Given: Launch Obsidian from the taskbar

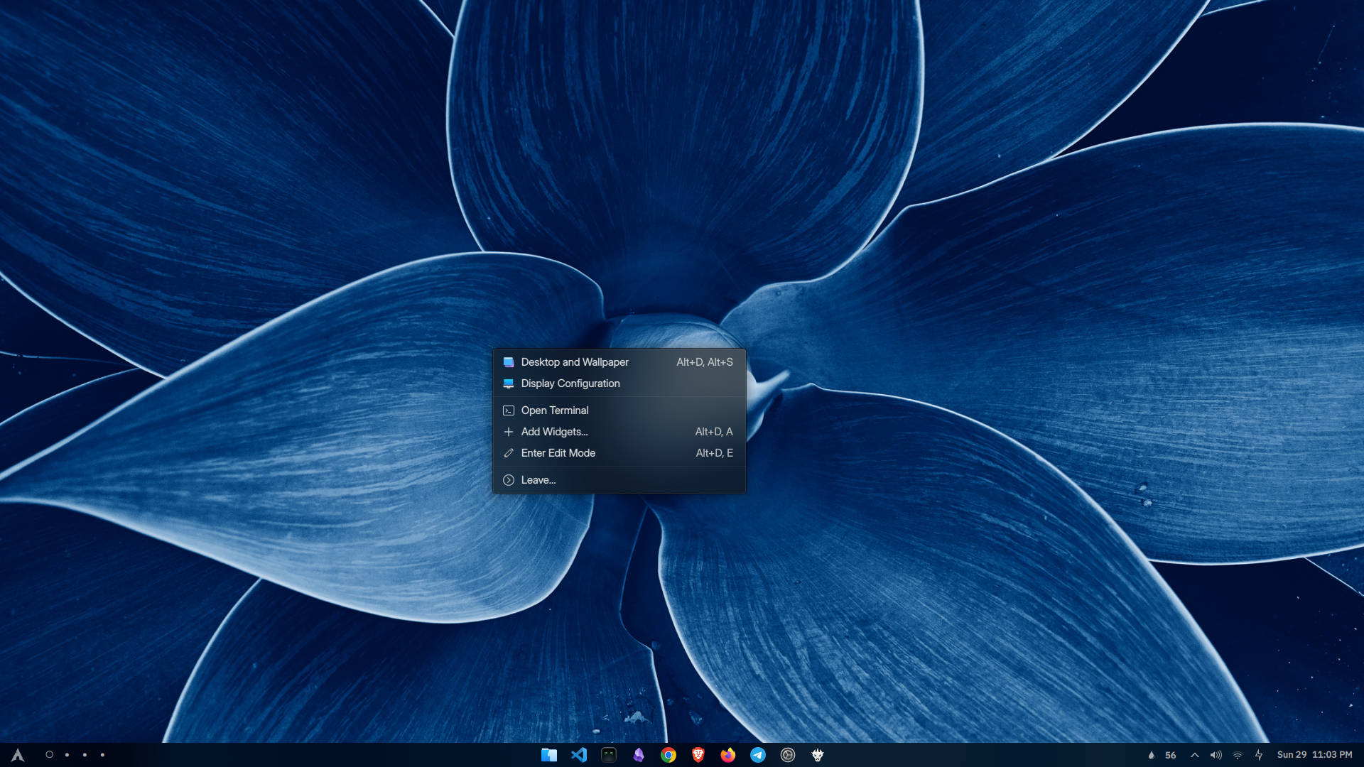Looking at the screenshot, I should pyautogui.click(x=639, y=755).
